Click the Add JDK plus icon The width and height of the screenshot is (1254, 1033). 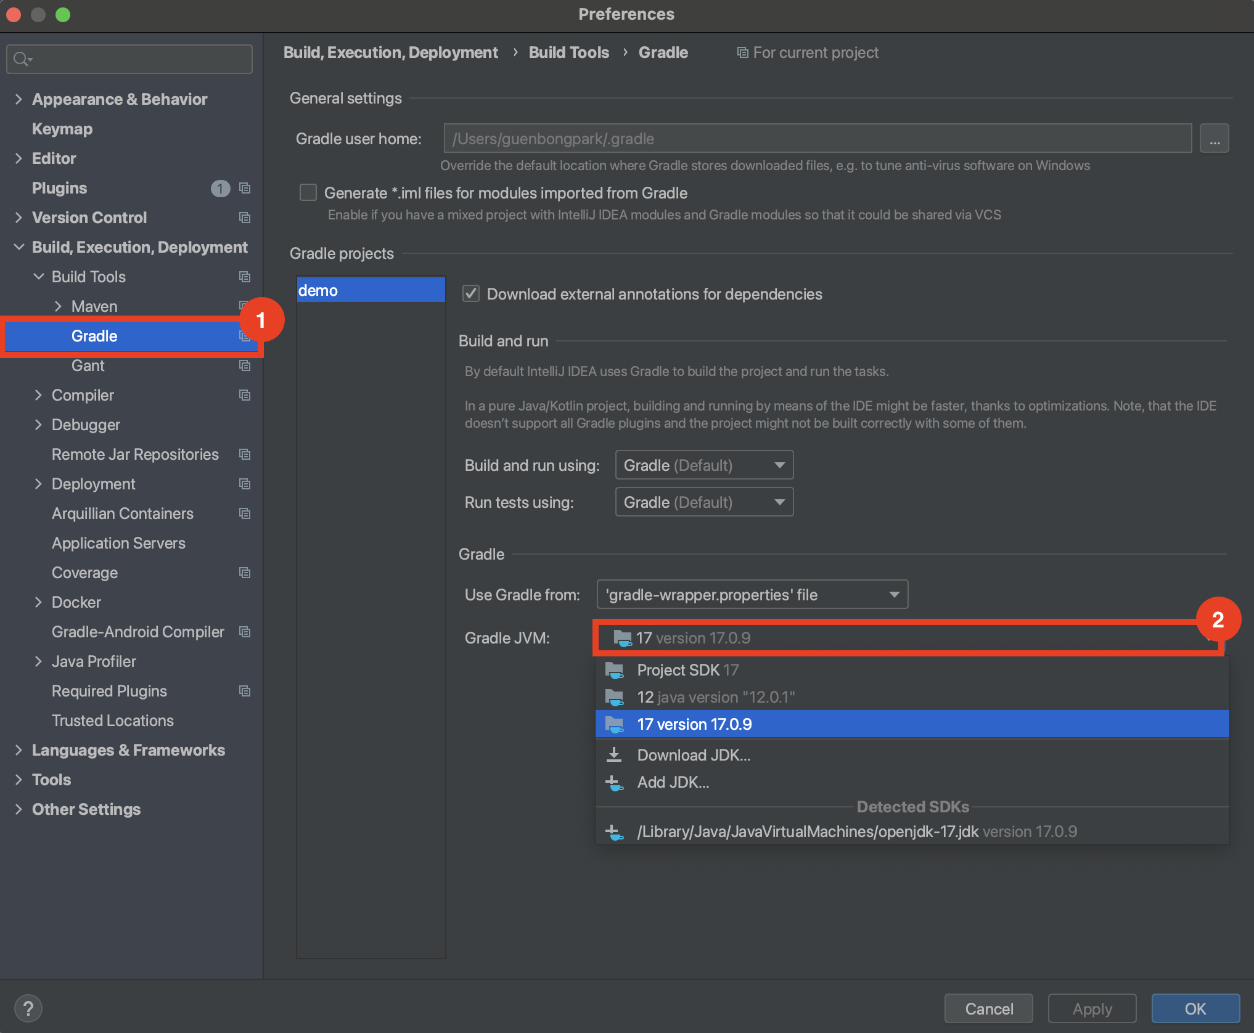click(614, 783)
